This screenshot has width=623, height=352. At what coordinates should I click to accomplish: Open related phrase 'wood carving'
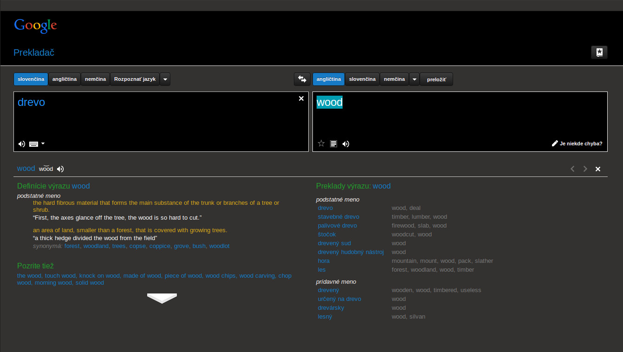257,276
